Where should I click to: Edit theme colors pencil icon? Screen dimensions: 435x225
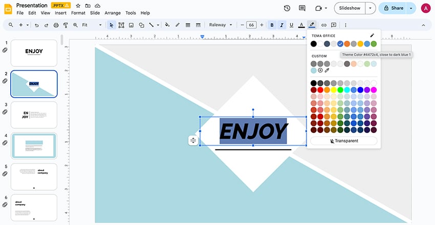click(372, 36)
